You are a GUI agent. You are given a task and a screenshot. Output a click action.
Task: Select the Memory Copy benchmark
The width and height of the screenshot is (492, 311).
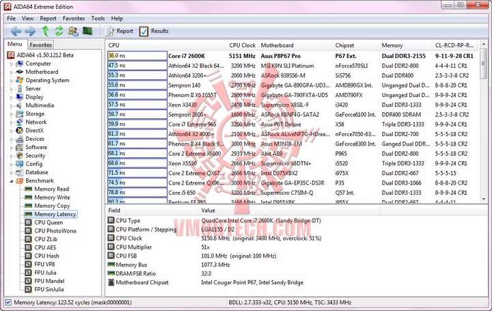pyautogui.click(x=52, y=206)
